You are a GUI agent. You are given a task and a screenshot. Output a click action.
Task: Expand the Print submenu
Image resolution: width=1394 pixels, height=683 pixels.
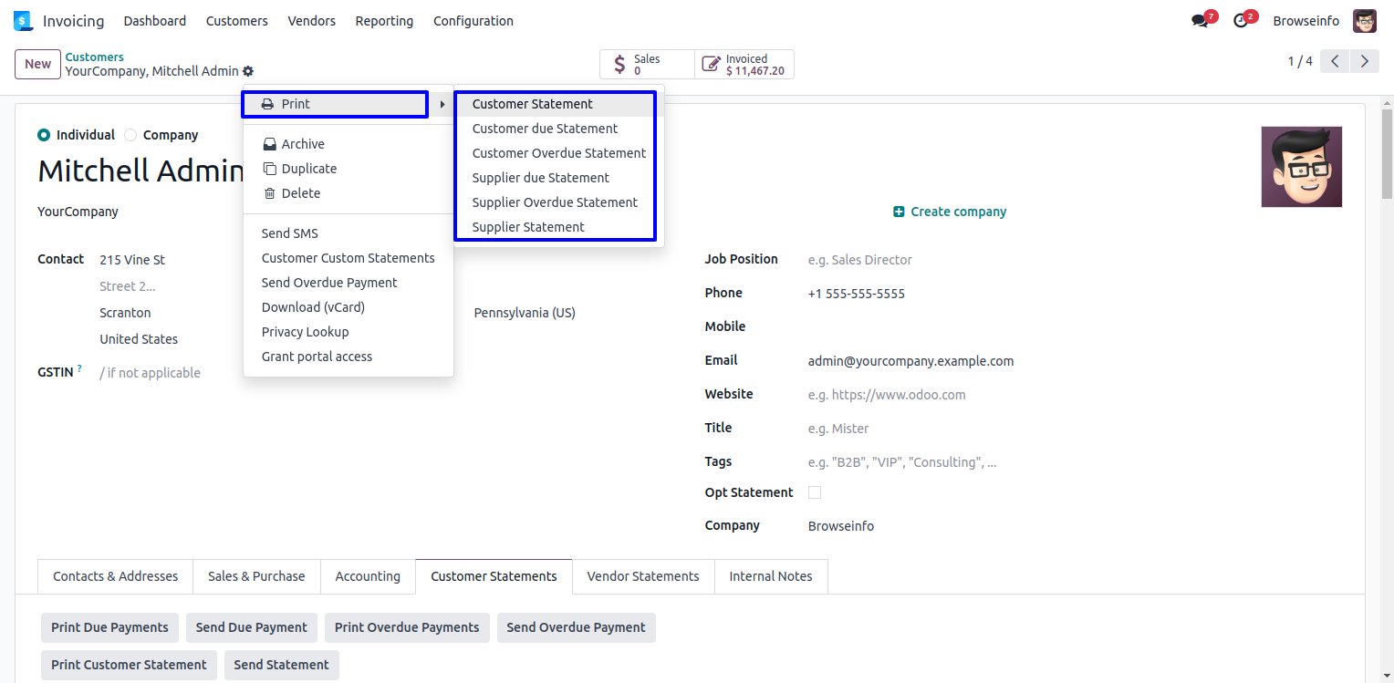(x=335, y=104)
